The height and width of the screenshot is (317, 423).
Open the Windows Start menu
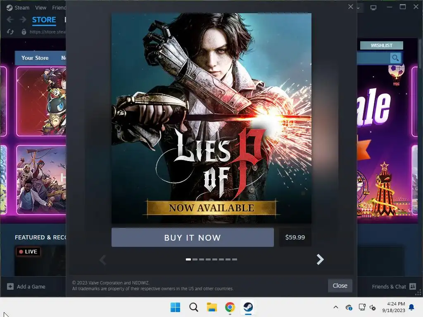(175, 307)
